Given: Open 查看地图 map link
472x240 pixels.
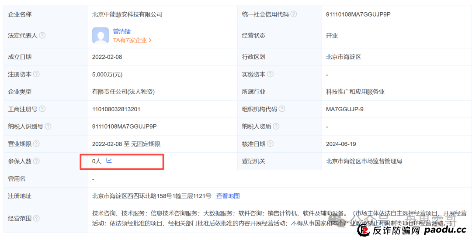Looking at the screenshot, I should click(x=228, y=196).
